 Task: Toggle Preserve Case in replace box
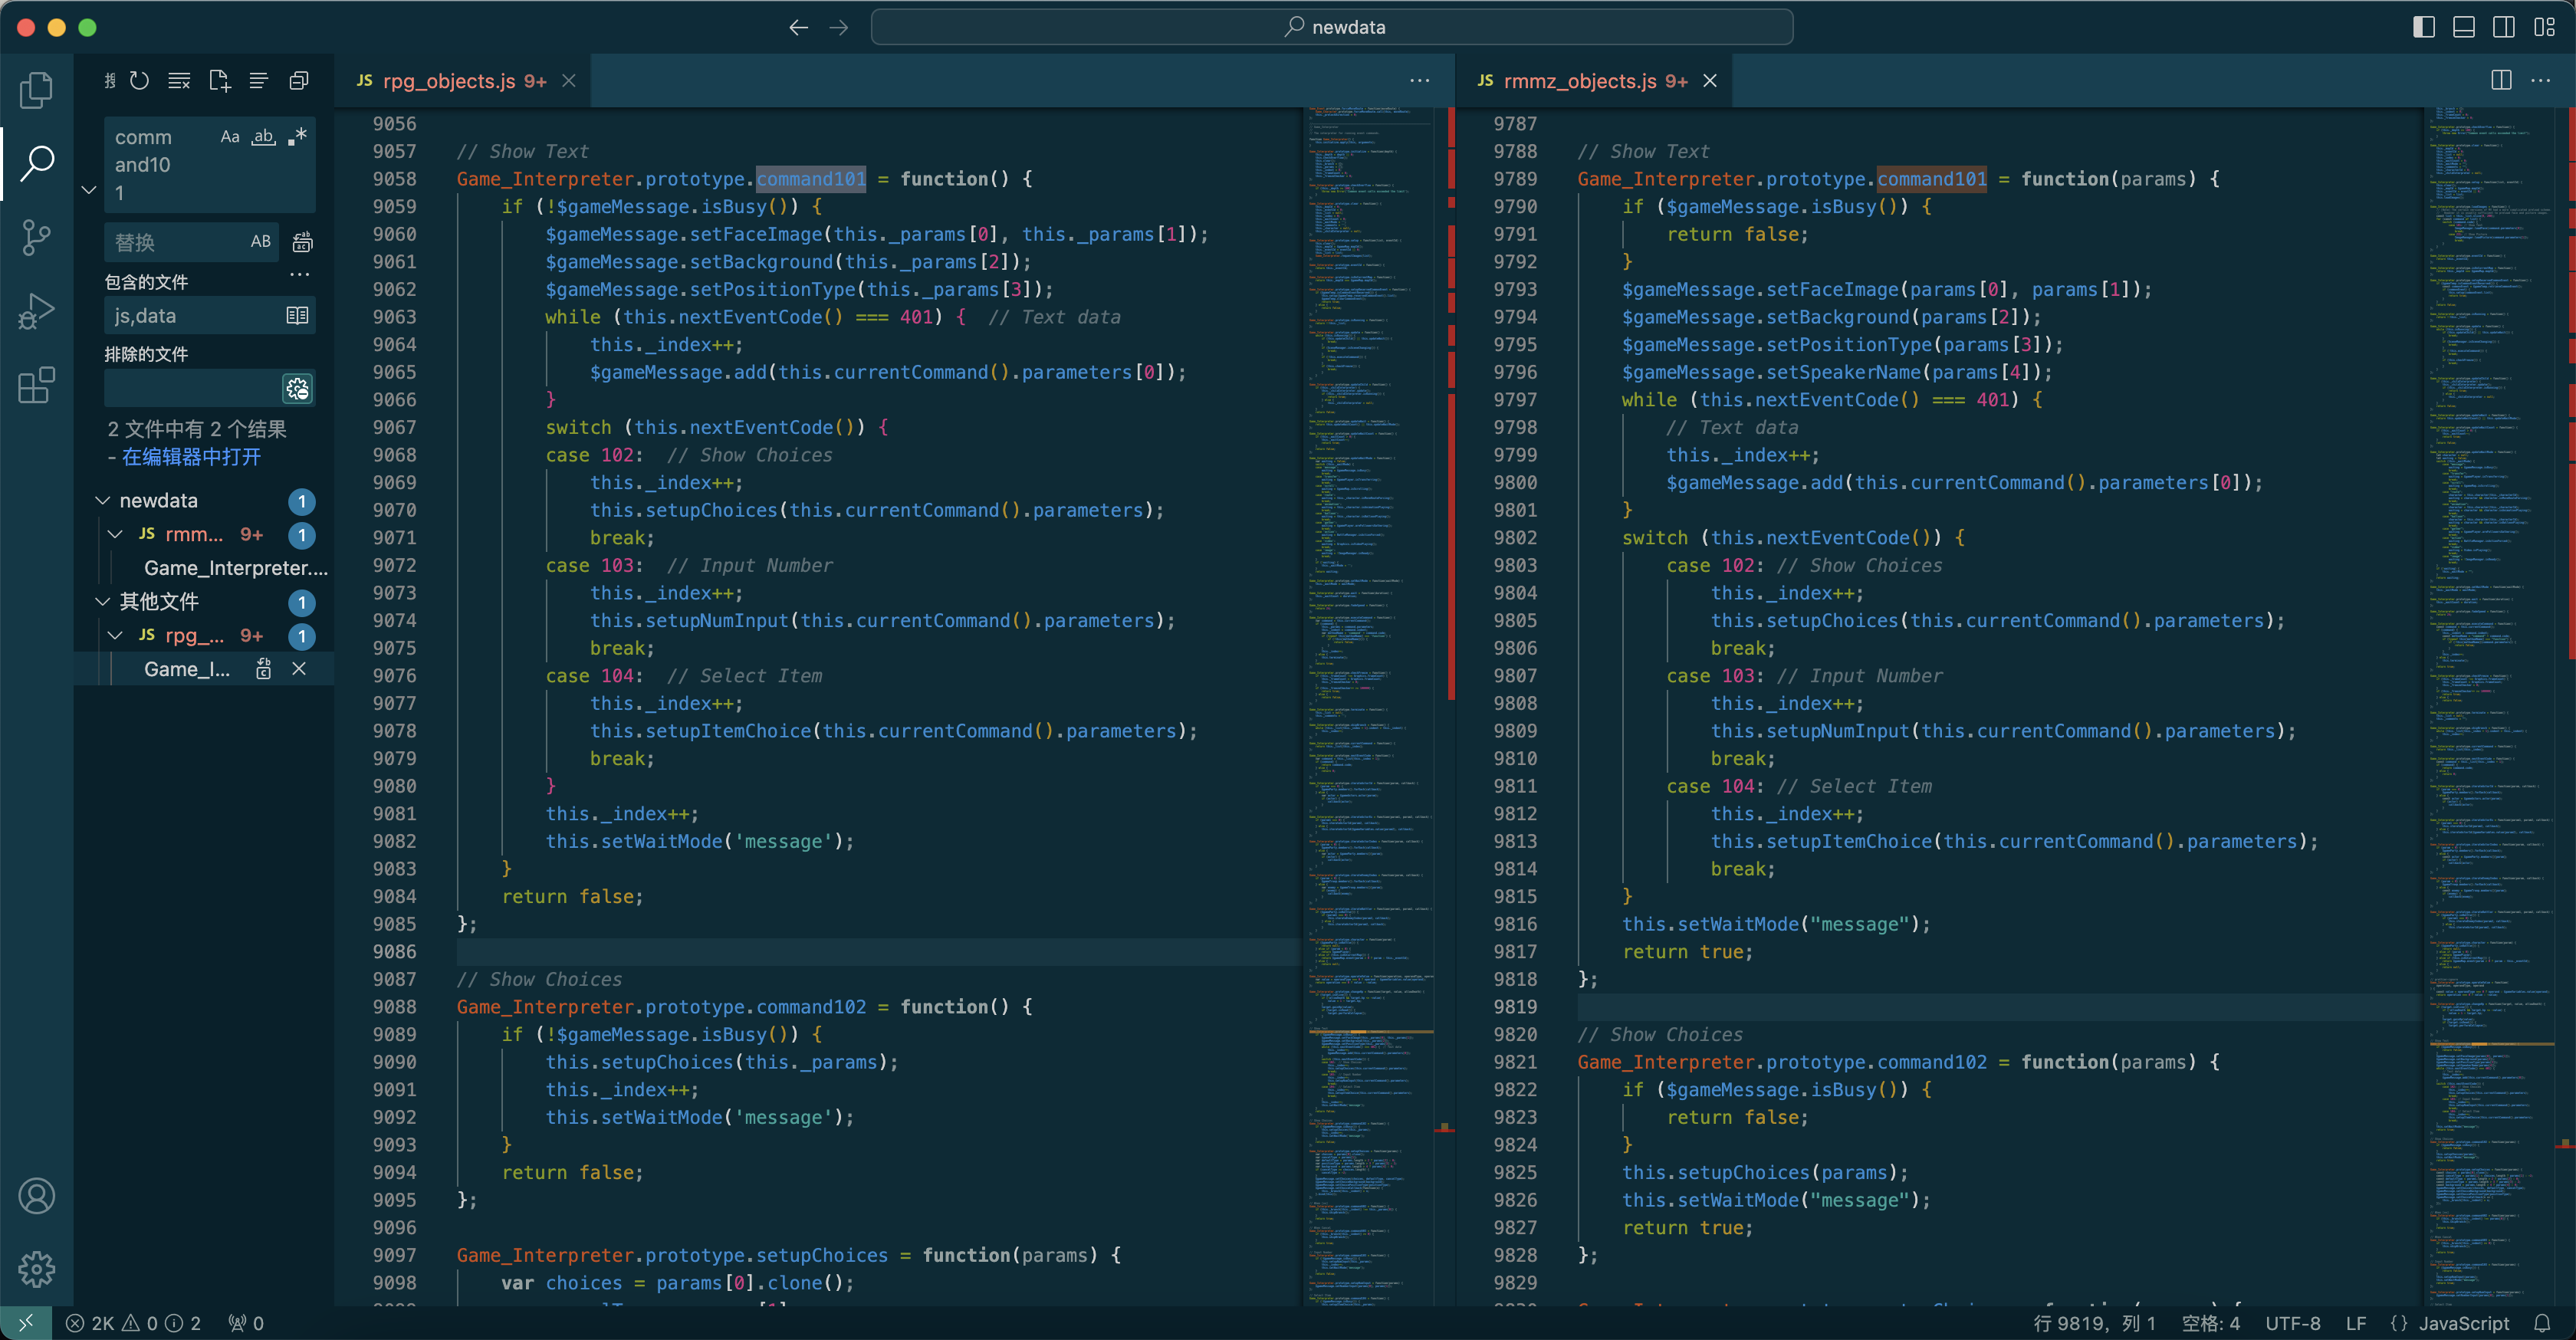(261, 242)
